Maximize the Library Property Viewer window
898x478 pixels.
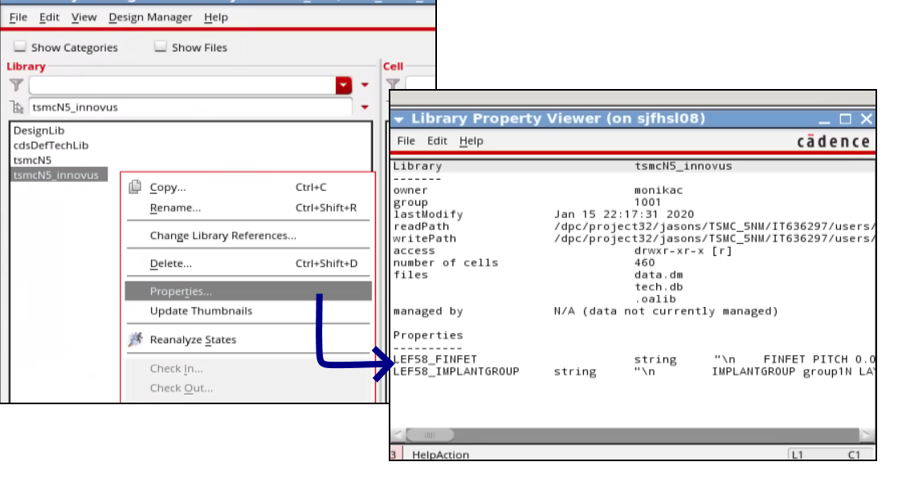(845, 119)
